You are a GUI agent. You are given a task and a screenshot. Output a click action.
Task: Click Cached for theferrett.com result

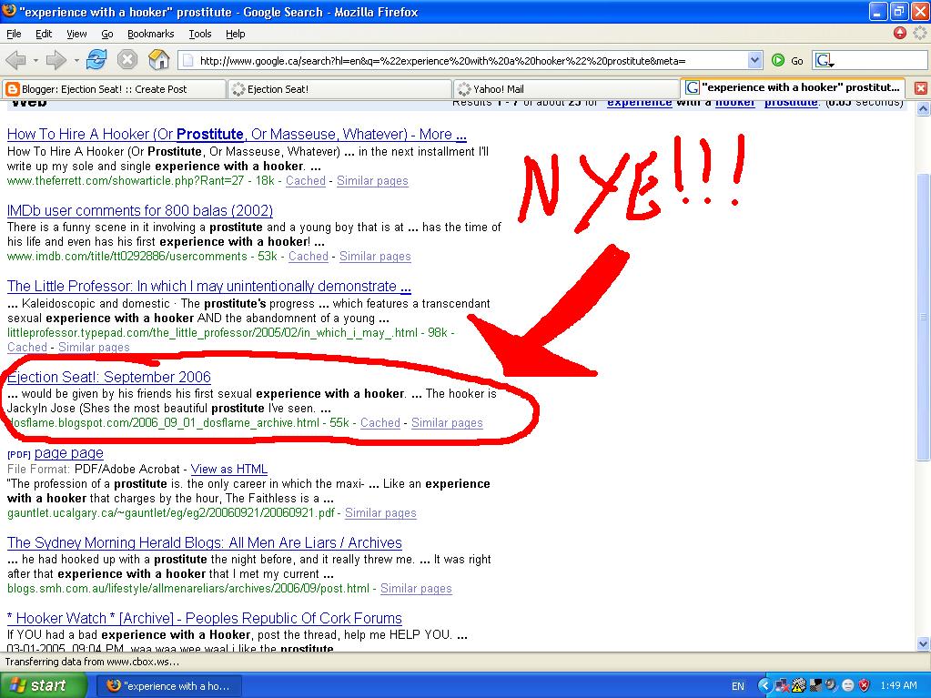(306, 181)
